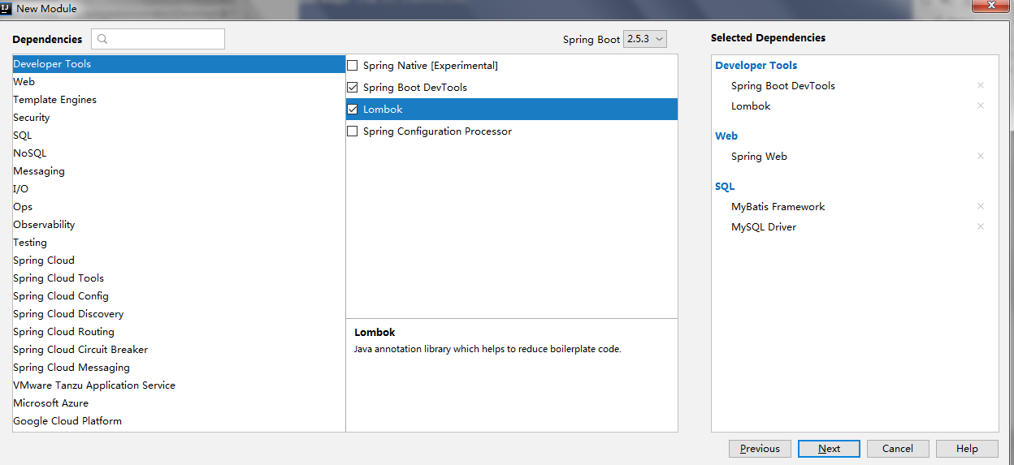Select the SQL category in the list
The height and width of the screenshot is (465, 1014).
coord(179,136)
